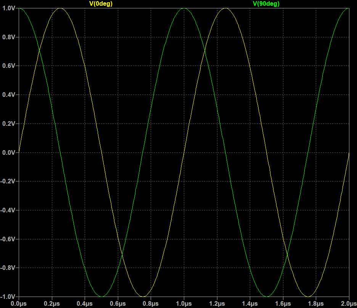
Task: Click the V(0deg) yellow trace label
Action: [101, 3]
